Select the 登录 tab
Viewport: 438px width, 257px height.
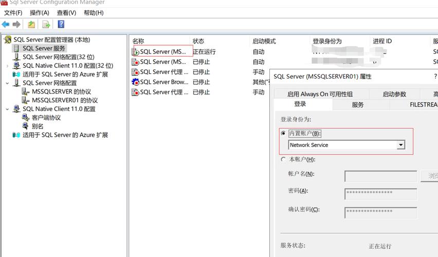(x=303, y=104)
